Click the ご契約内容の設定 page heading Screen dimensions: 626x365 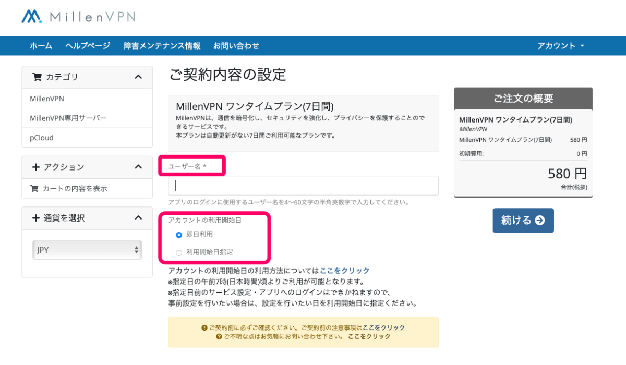tap(227, 75)
